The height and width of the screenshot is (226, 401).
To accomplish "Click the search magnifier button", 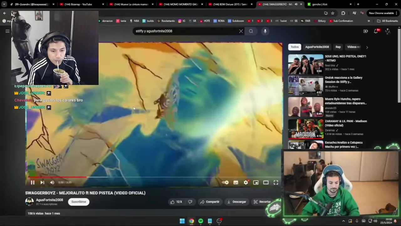I will point(251,31).
